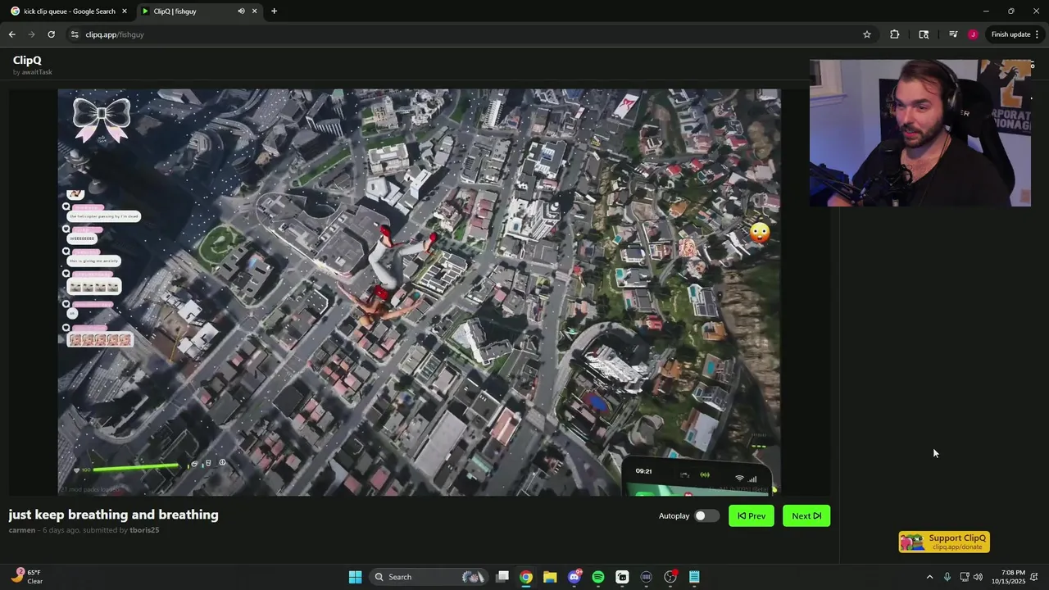Open the Chrome profile avatar J
Screen dimensions: 1049x590
click(972, 34)
